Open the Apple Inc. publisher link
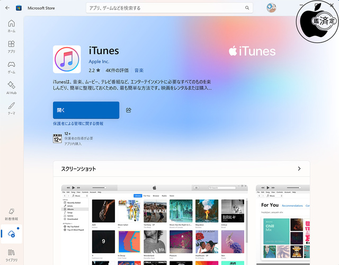339x265 pixels. (x=99, y=61)
